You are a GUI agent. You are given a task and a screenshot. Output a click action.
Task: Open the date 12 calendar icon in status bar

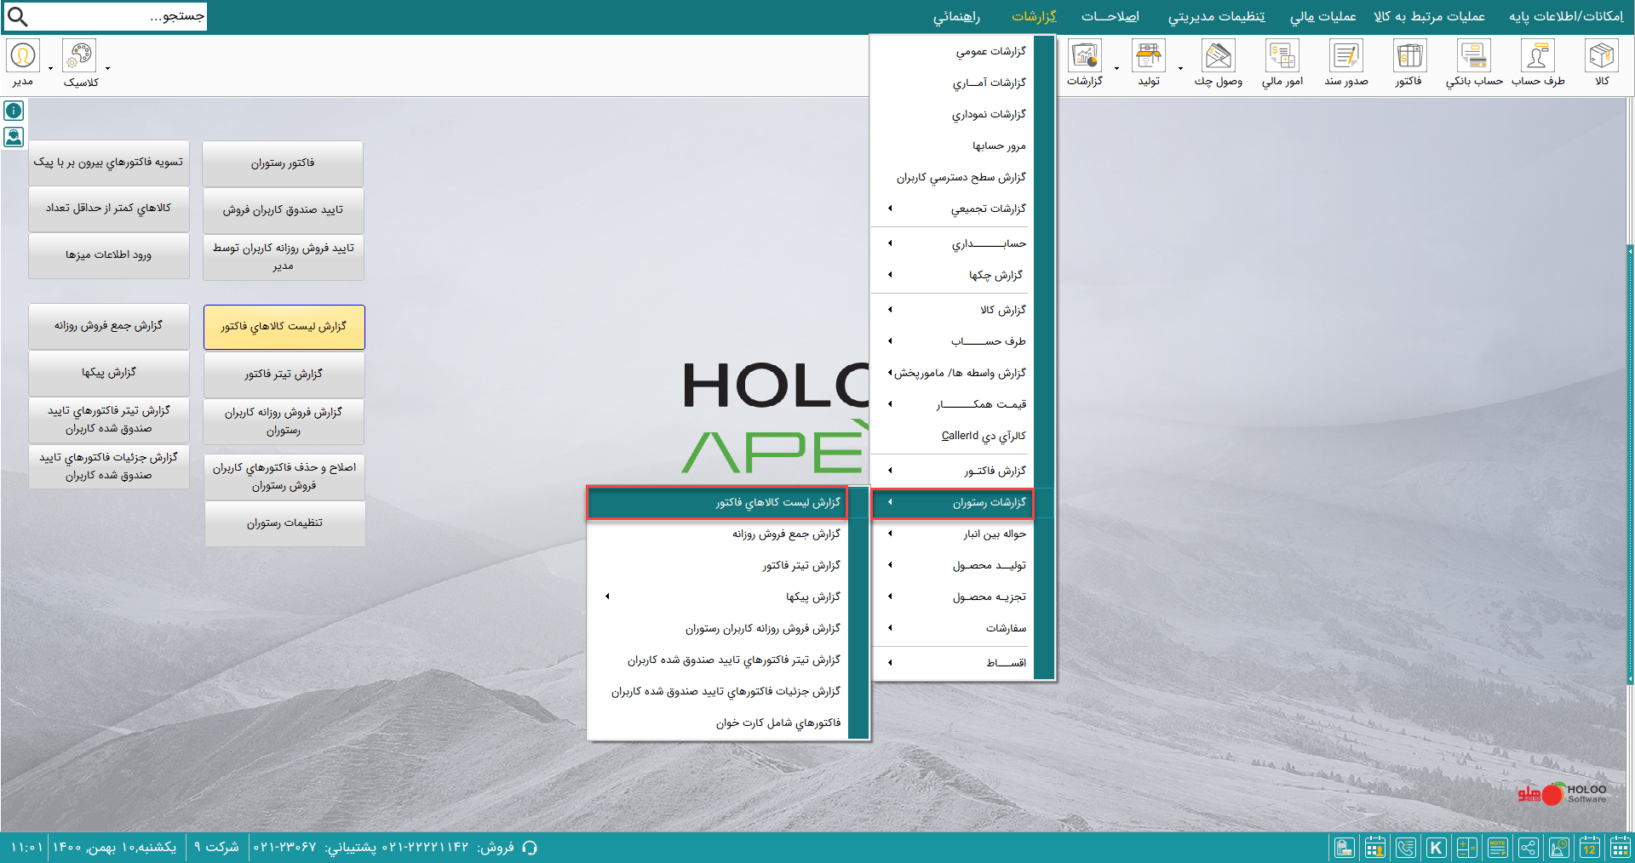(x=1589, y=848)
